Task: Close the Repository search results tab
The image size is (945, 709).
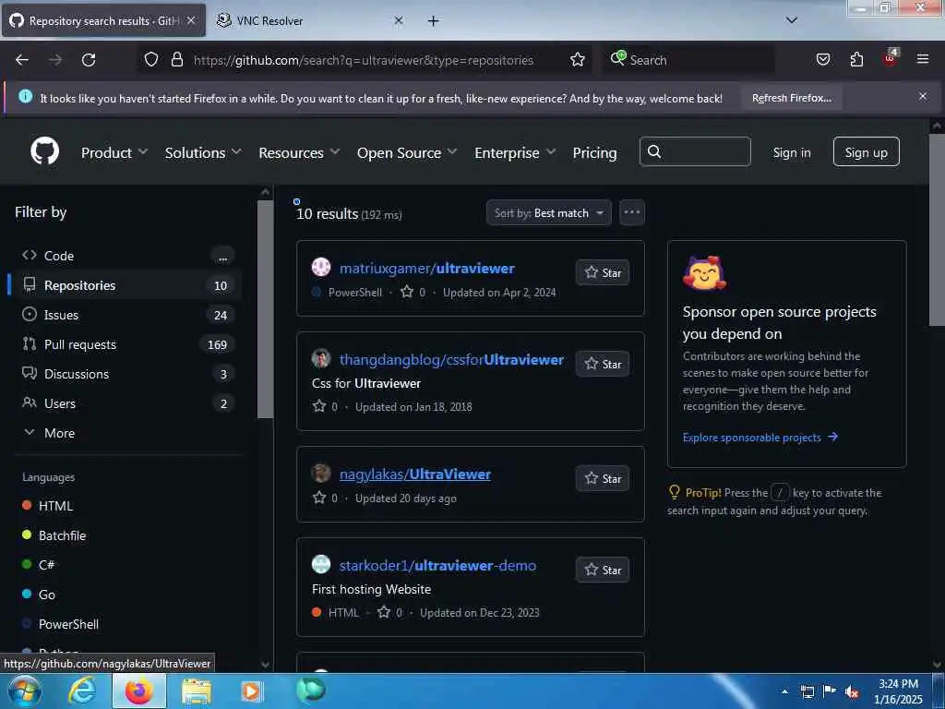Action: [190, 20]
